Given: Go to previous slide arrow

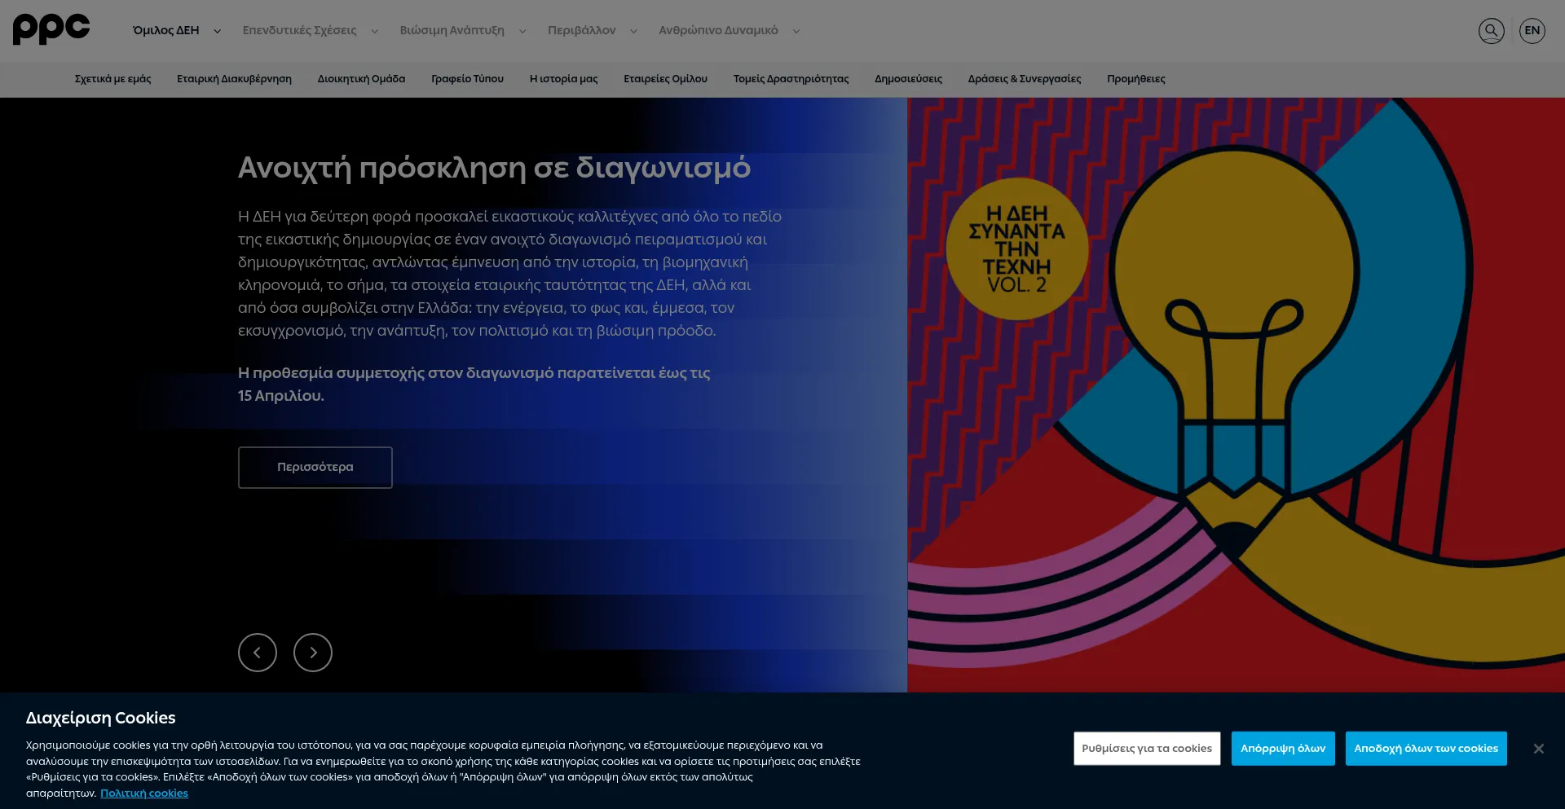Looking at the screenshot, I should [x=258, y=653].
